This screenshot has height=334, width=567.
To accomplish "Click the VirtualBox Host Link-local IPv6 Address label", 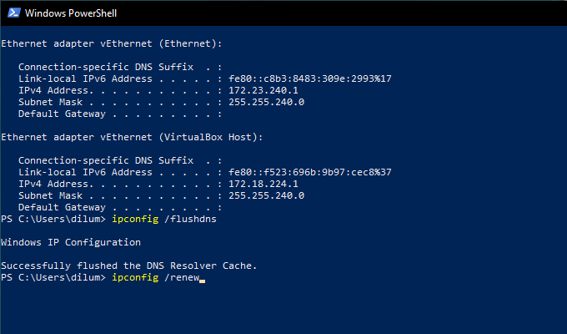I will [x=85, y=172].
